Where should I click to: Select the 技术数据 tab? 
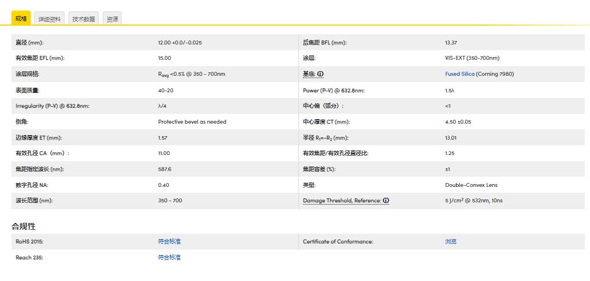pyautogui.click(x=83, y=19)
